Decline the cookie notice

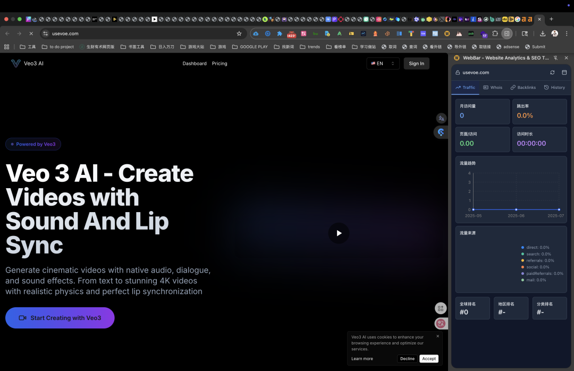(x=407, y=359)
